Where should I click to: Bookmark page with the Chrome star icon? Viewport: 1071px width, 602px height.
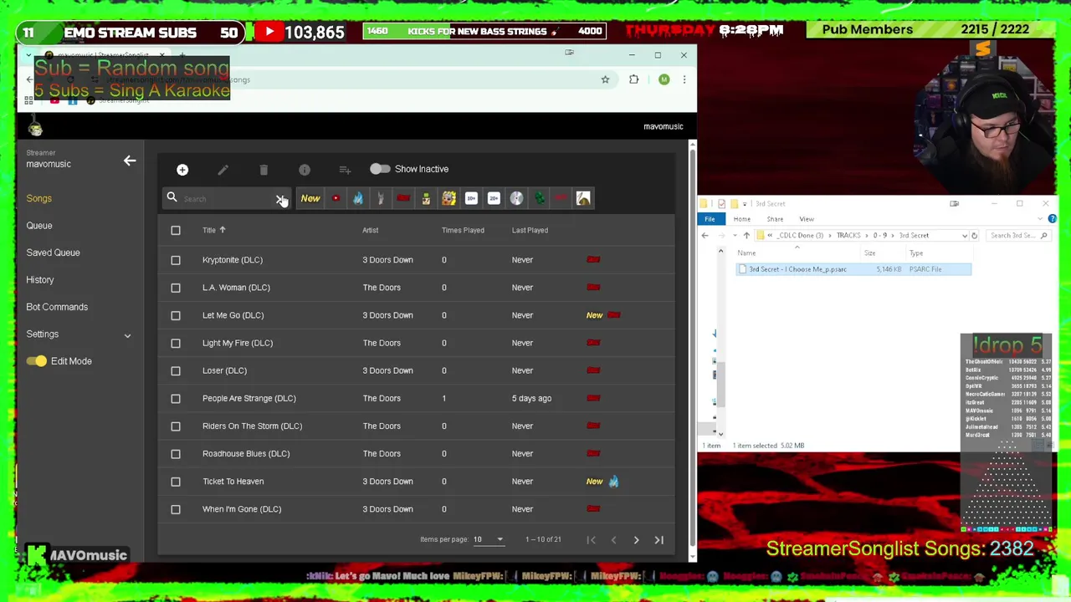tap(605, 79)
